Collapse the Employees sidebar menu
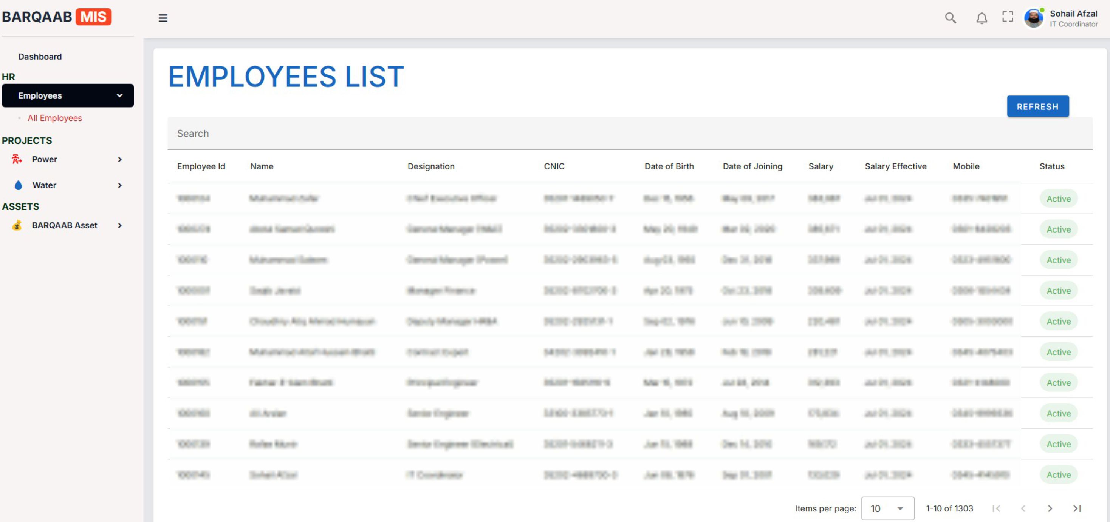 pyautogui.click(x=119, y=95)
